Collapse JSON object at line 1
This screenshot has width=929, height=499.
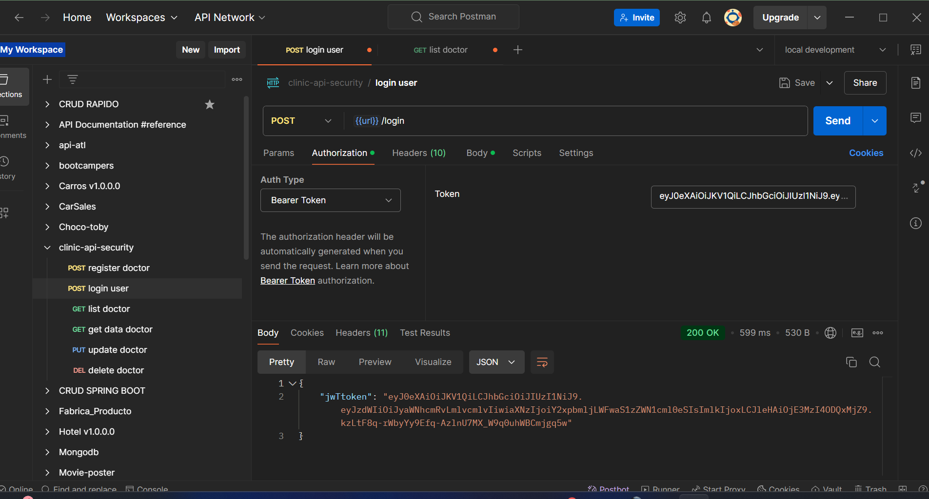click(x=293, y=384)
